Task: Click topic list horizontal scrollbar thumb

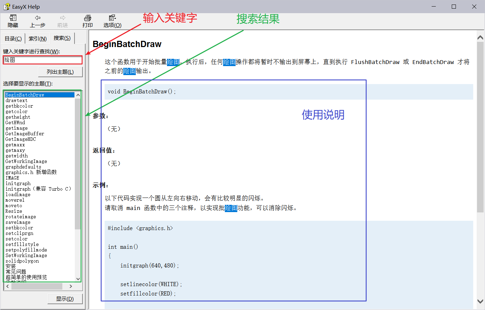Action: (x=37, y=286)
